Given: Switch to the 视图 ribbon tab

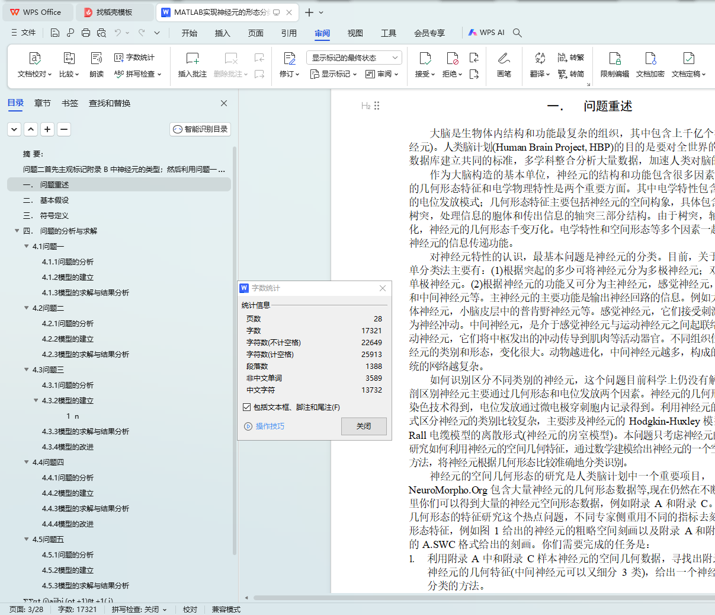Looking at the screenshot, I should point(355,33).
